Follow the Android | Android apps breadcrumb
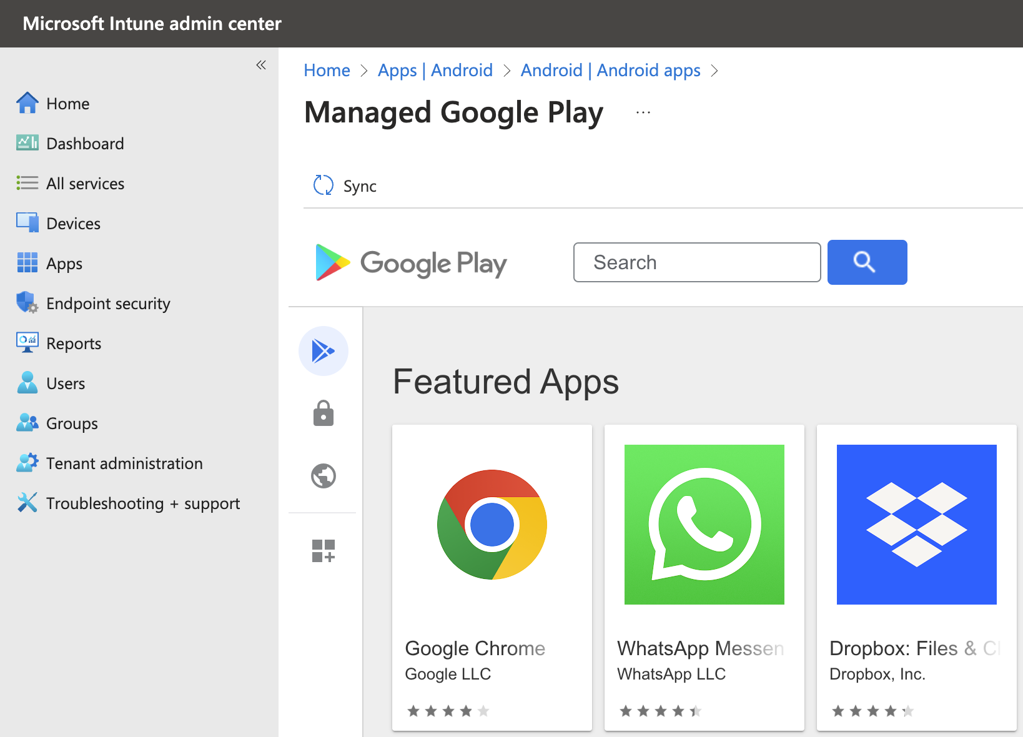Screen dimensions: 1023x737 611,70
